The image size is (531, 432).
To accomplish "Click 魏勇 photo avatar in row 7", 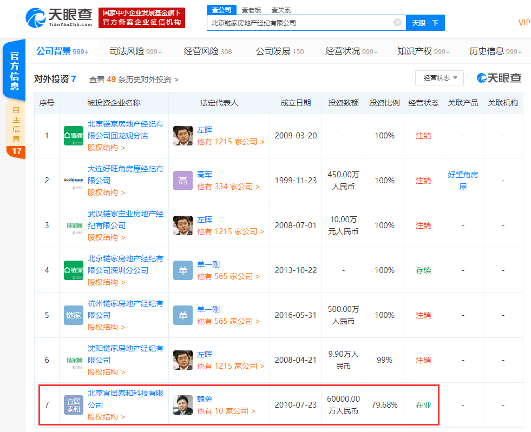I will pyautogui.click(x=183, y=405).
